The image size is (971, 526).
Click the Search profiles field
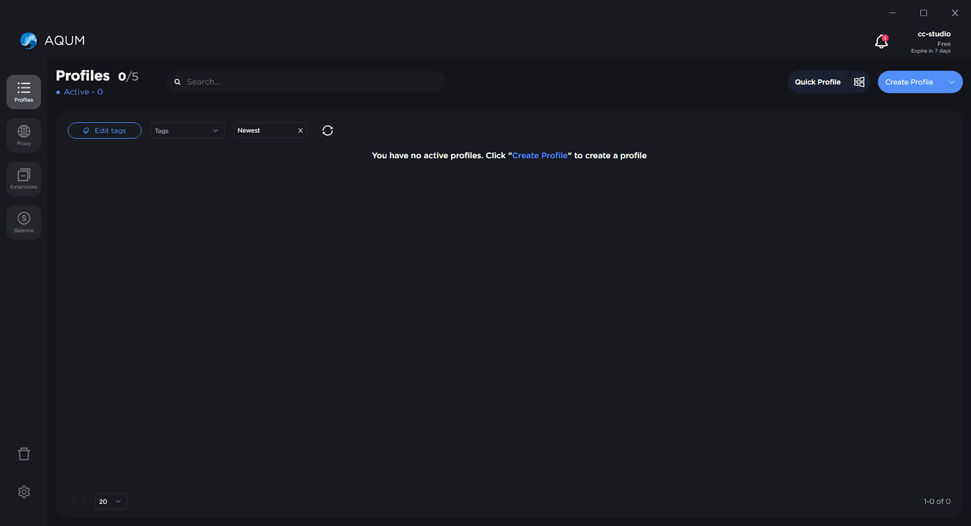(x=306, y=82)
